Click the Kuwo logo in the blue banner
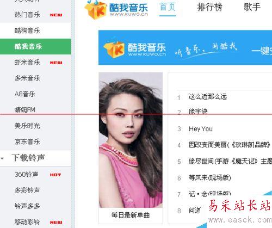 pyautogui.click(x=134, y=50)
